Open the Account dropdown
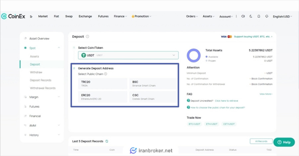This screenshot has height=156, width=299. pyautogui.click(x=226, y=17)
